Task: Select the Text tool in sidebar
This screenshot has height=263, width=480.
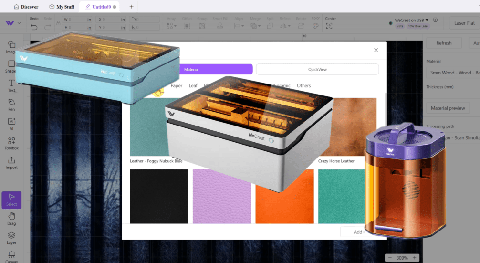Action: tap(11, 85)
